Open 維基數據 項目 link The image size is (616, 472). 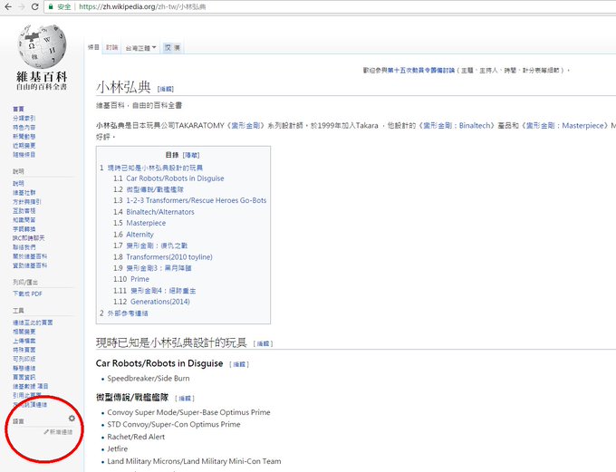pos(30,386)
